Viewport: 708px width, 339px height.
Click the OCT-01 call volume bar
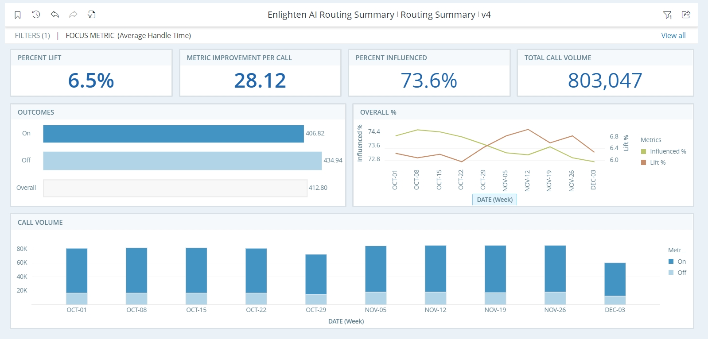pos(77,276)
